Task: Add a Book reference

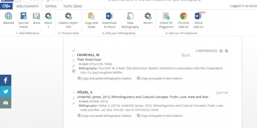Action: click(x=36, y=18)
